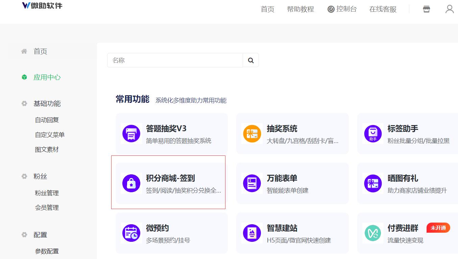
Task: Open 首页 in the top navigation
Action: tap(267, 9)
